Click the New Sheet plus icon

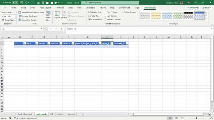click(83, 114)
